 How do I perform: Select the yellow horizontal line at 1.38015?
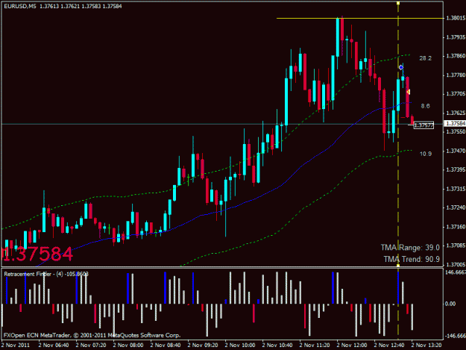360,19
